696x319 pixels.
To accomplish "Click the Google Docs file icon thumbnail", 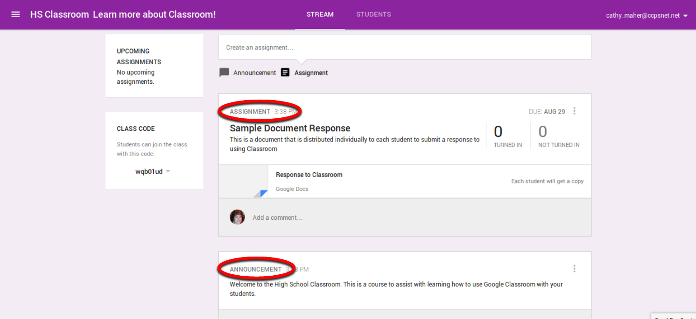I will click(x=244, y=182).
